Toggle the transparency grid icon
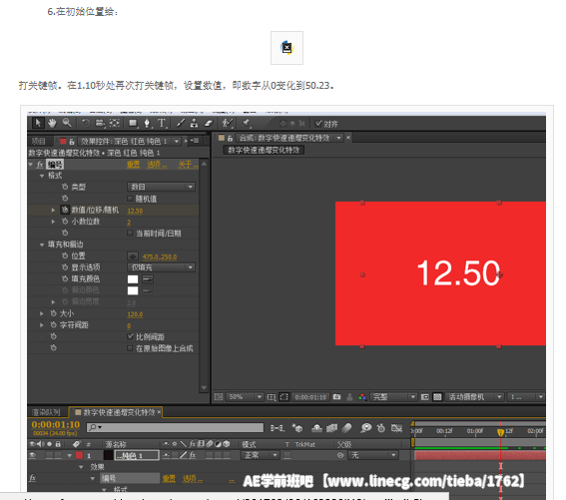The width and height of the screenshot is (566, 500). (x=437, y=397)
